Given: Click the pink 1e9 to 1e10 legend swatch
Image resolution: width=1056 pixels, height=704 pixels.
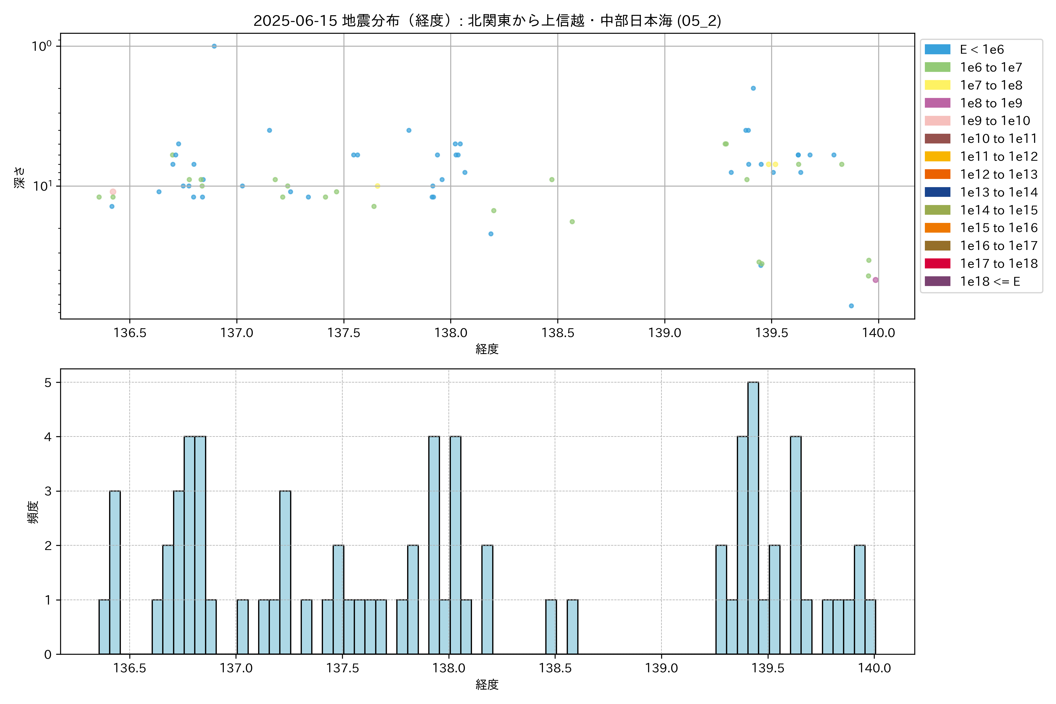Looking at the screenshot, I should coord(937,121).
